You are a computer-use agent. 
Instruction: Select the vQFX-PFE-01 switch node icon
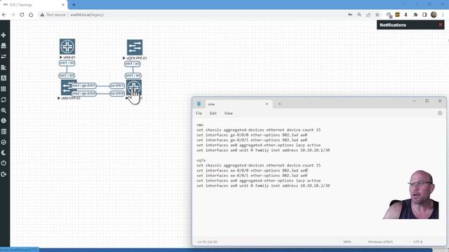point(135,48)
